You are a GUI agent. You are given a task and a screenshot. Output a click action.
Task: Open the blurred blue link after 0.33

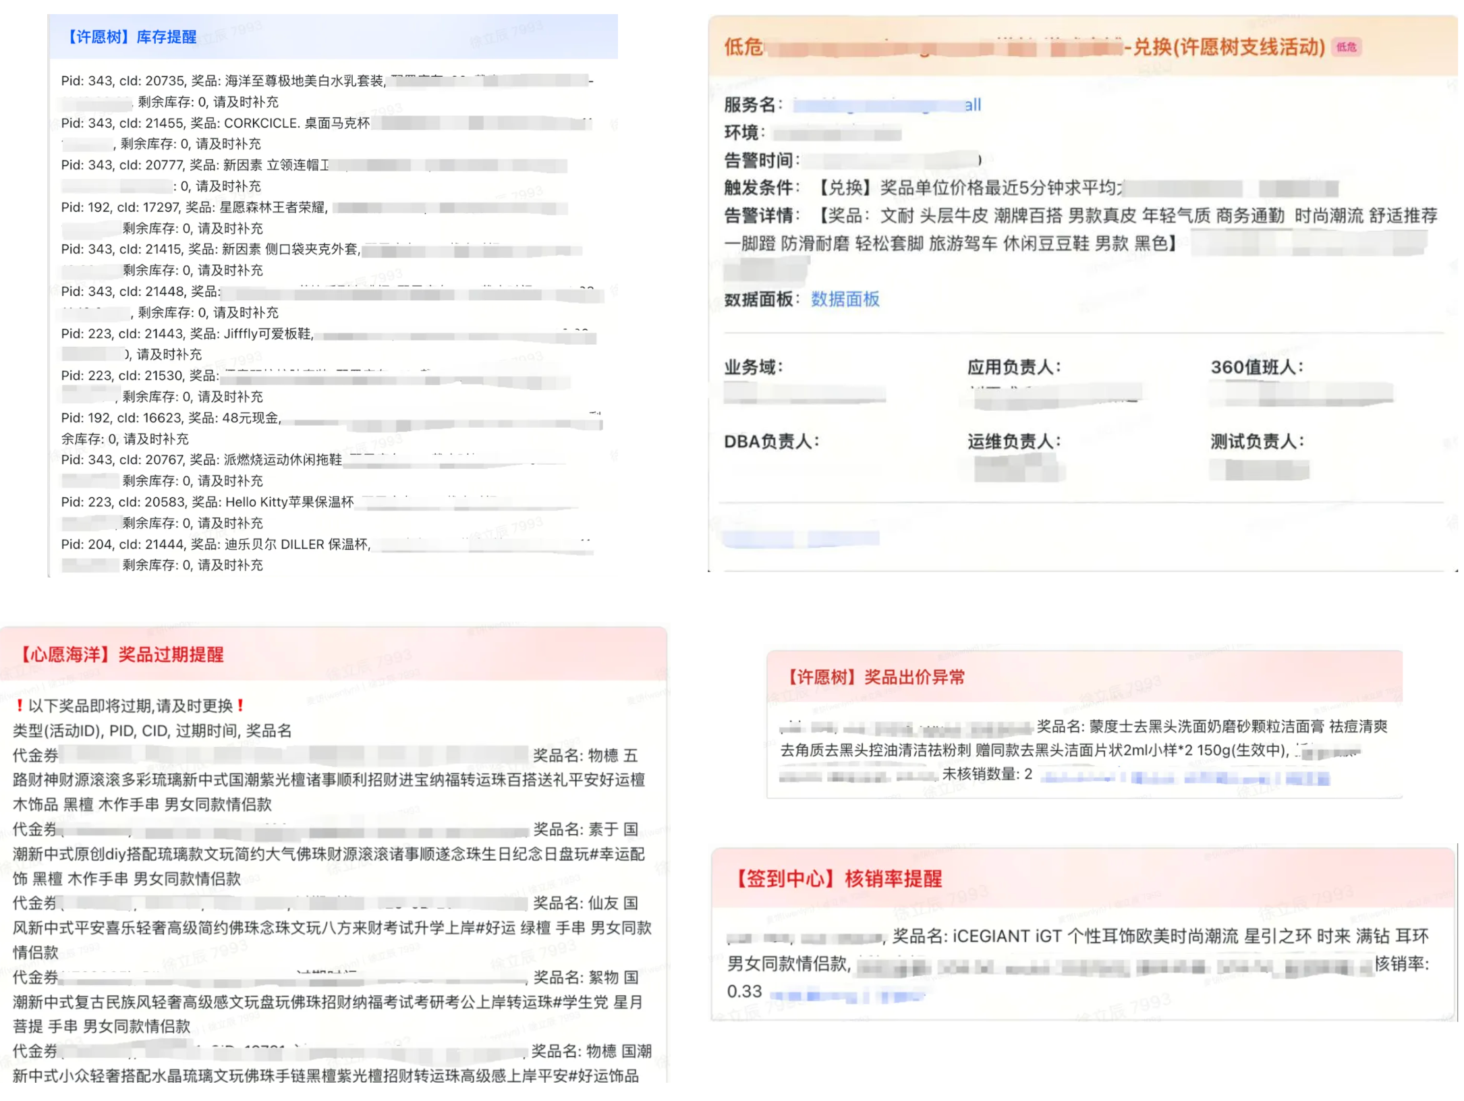(847, 995)
